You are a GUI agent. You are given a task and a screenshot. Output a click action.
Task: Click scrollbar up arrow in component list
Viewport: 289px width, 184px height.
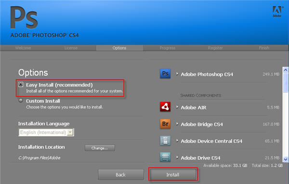(x=286, y=70)
